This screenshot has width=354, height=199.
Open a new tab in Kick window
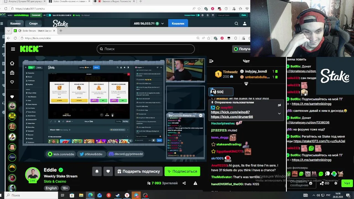(x=61, y=31)
